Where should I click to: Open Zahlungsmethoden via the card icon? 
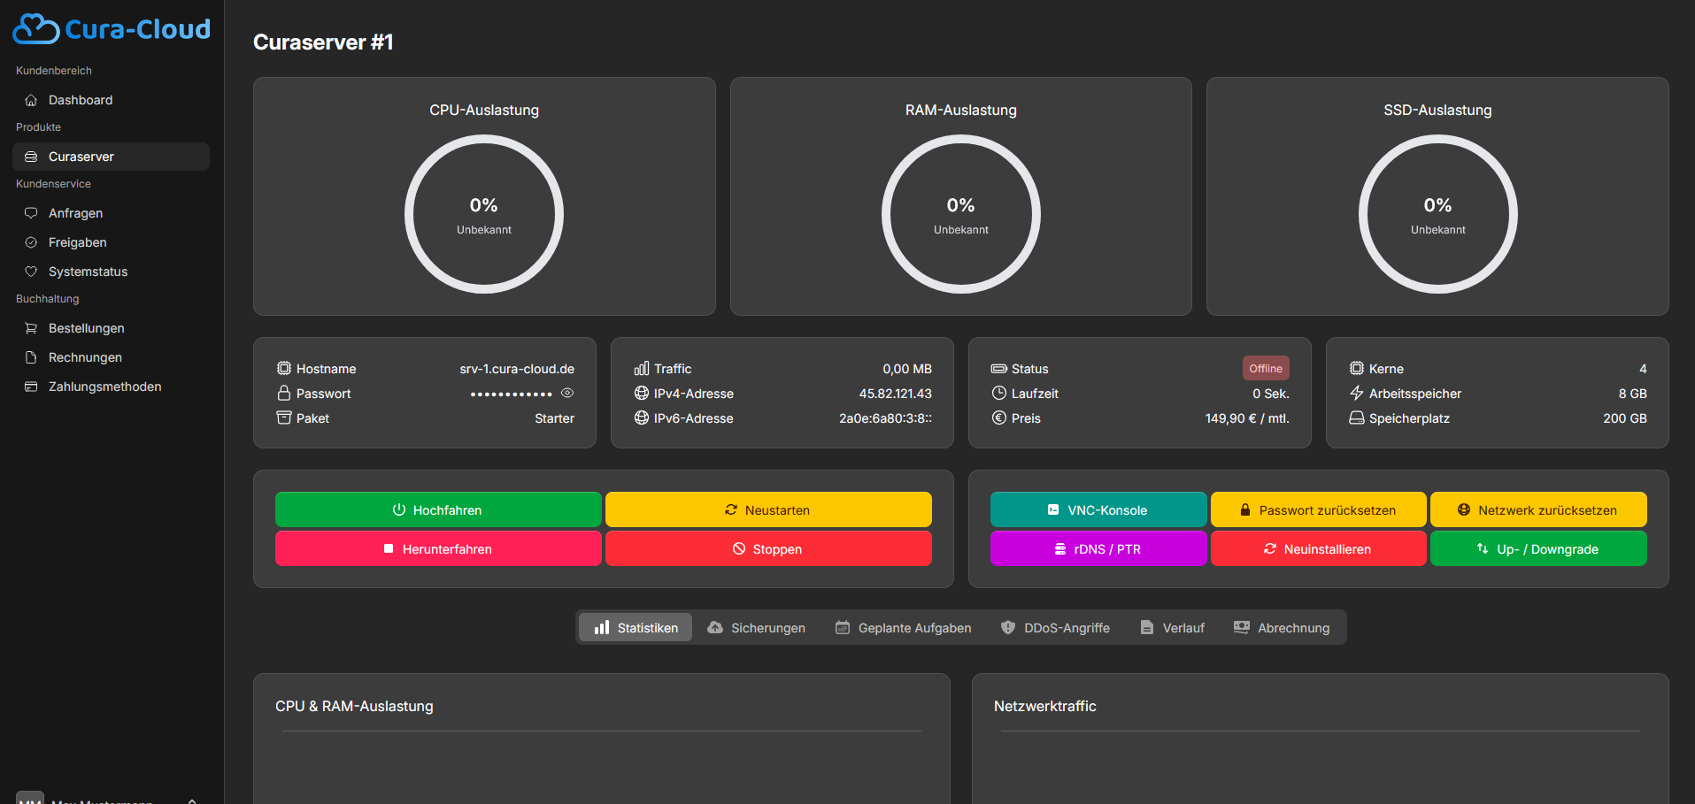pyautogui.click(x=31, y=387)
